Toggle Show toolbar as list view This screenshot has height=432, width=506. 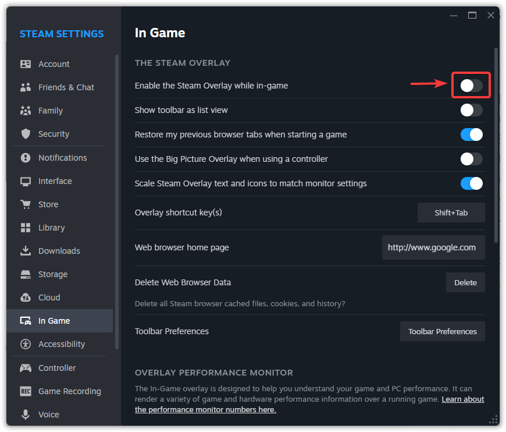tap(471, 109)
